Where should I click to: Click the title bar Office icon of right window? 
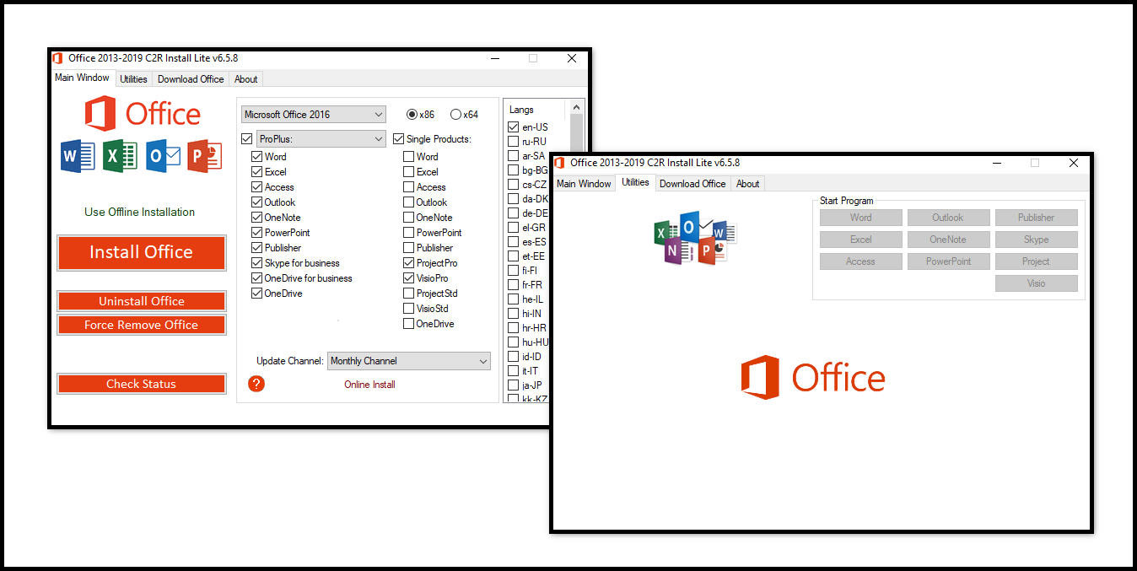pyautogui.click(x=559, y=163)
